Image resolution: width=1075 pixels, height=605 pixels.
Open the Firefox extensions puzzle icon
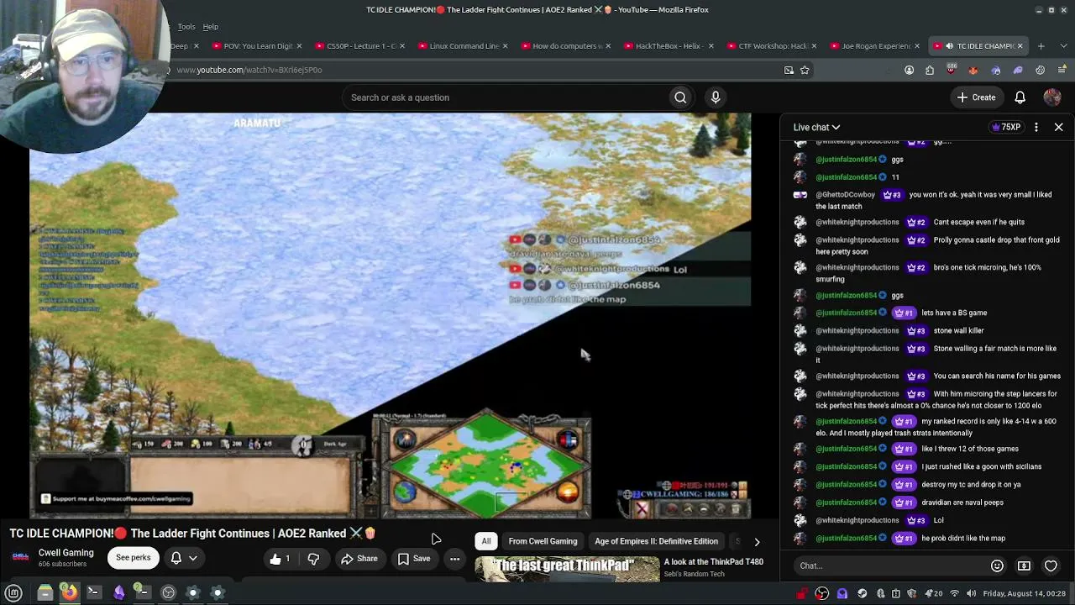(x=930, y=70)
